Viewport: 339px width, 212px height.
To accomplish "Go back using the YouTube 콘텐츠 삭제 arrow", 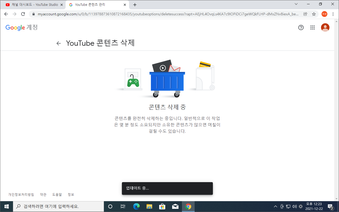I will 59,43.
